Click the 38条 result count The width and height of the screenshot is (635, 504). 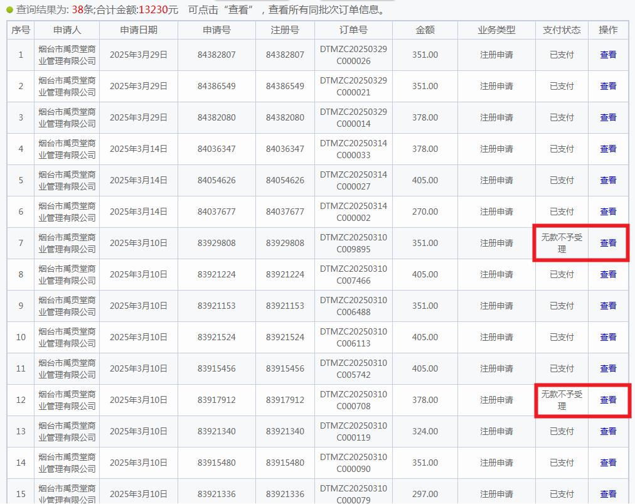tap(83, 9)
